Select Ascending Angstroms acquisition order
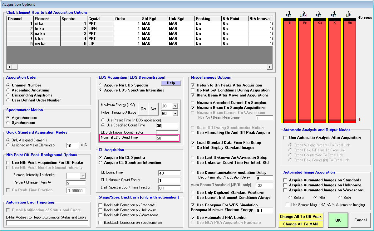374x231 pixels. coord(8,90)
